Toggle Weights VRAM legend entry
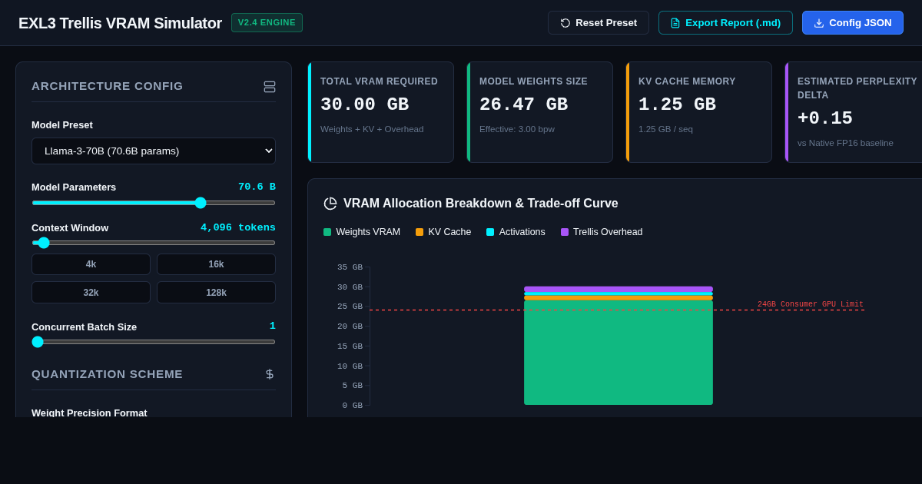The height and width of the screenshot is (484, 922). coord(362,232)
